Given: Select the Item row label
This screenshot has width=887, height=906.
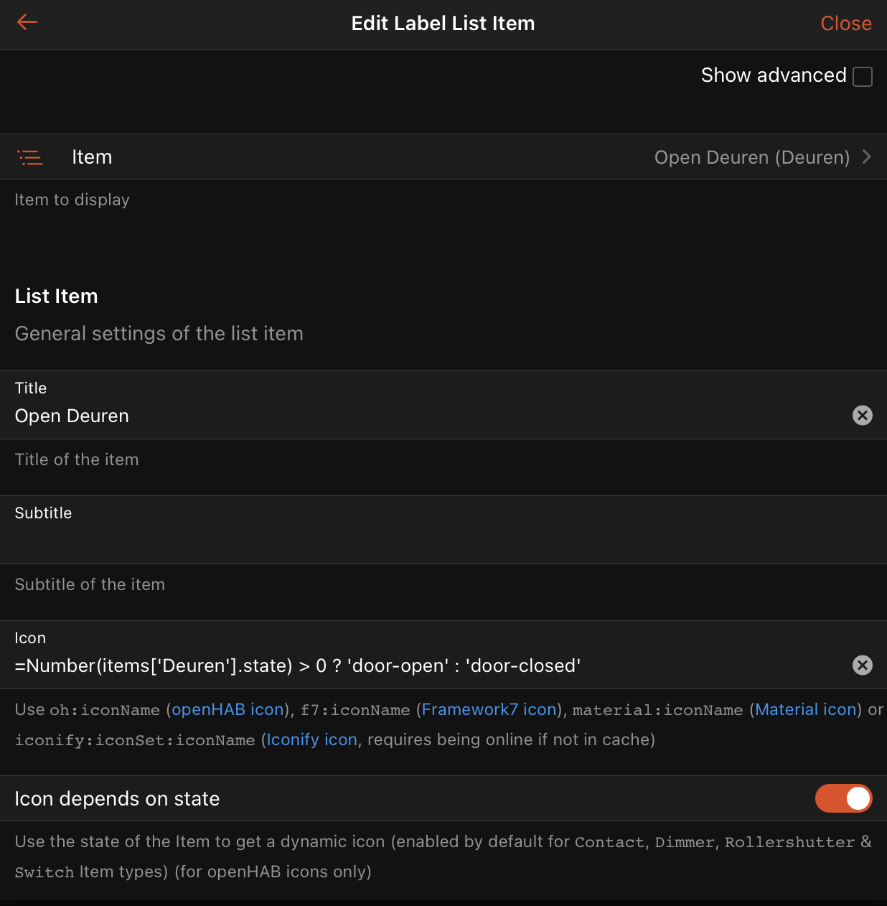Looking at the screenshot, I should pyautogui.click(x=92, y=157).
